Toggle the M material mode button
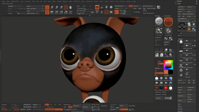Screen dimensions: 199x112 [x=159, y=66]
